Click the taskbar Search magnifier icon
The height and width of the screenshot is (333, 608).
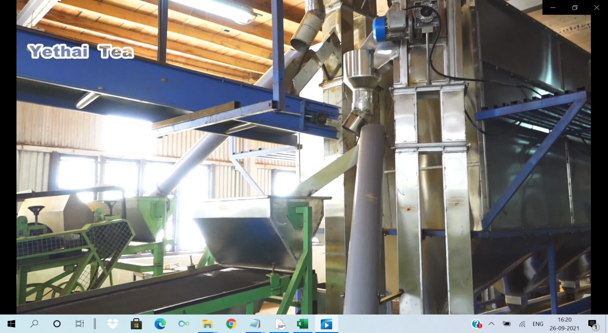34,324
